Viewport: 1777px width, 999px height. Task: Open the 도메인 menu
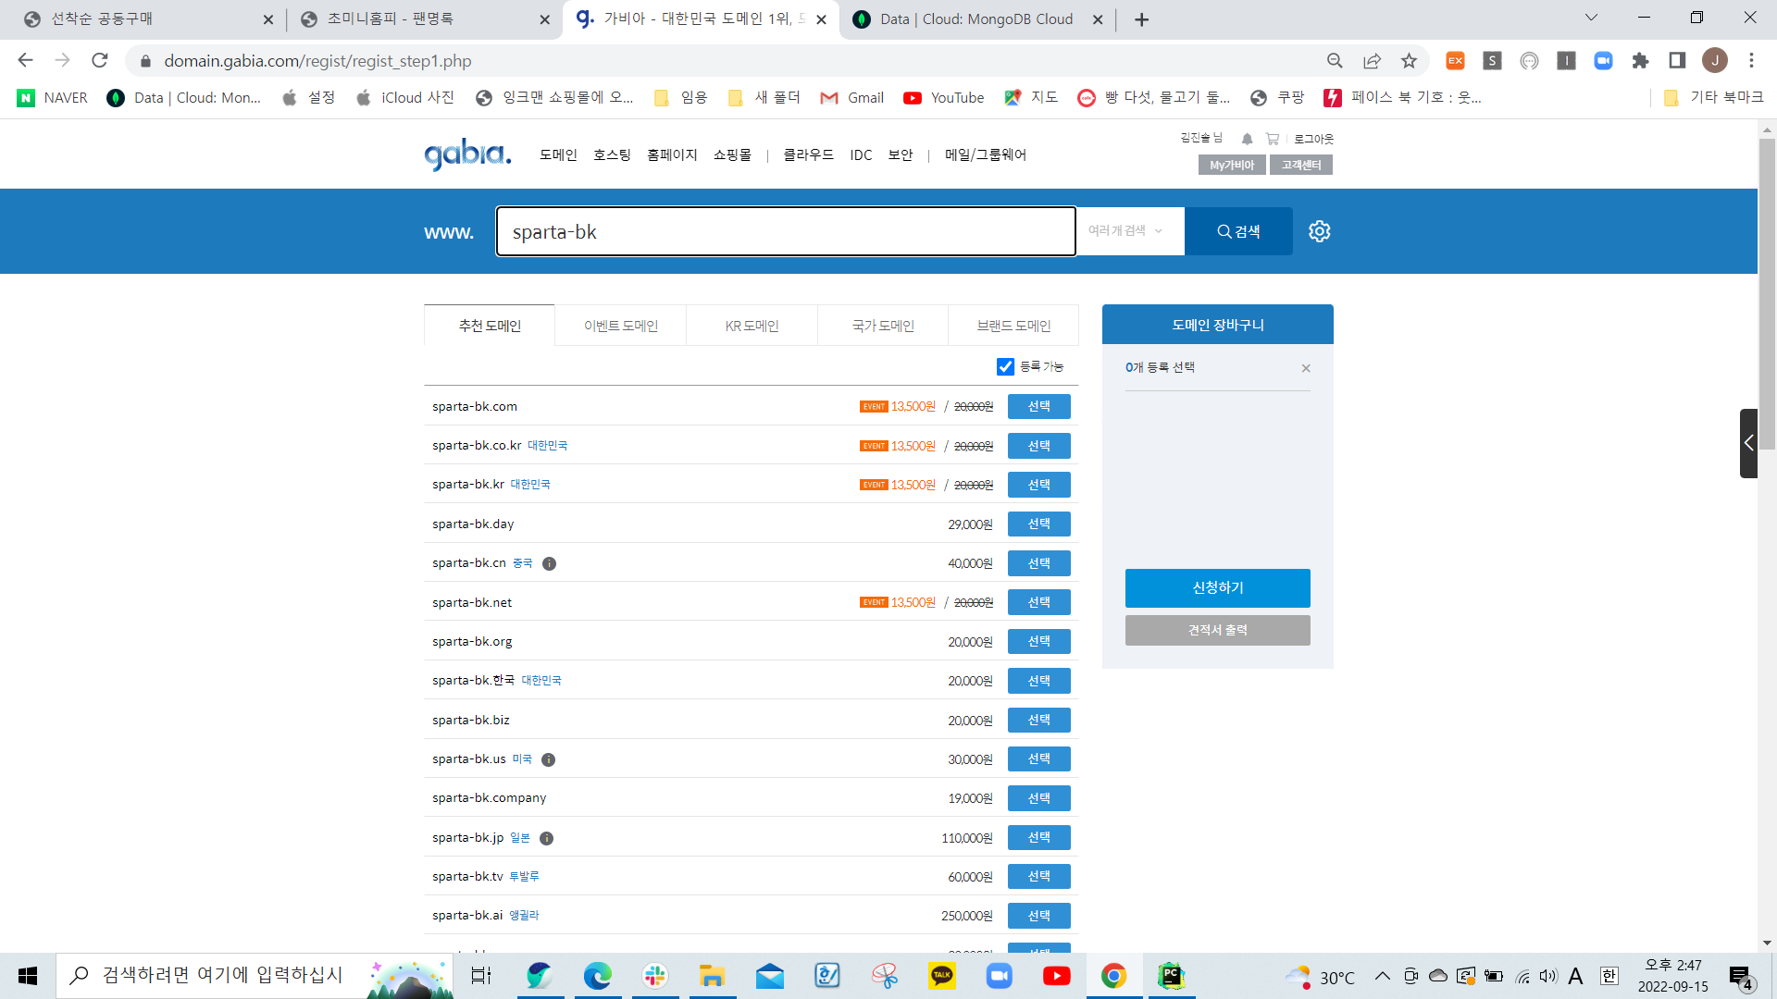(558, 155)
